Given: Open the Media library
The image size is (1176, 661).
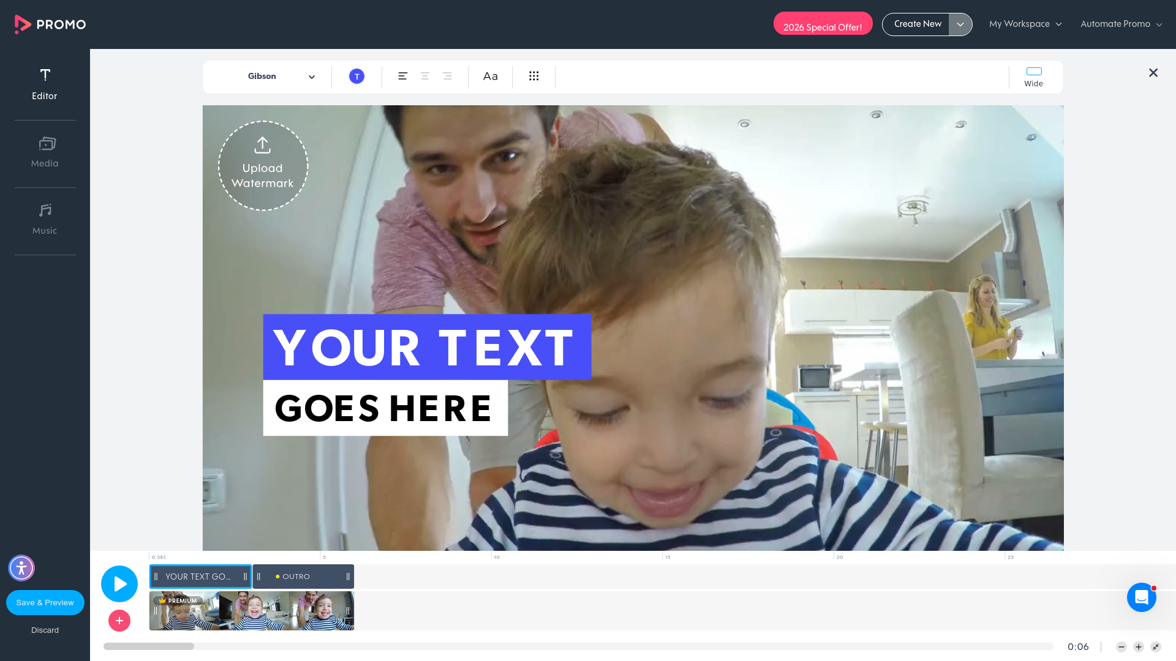Looking at the screenshot, I should [x=45, y=150].
